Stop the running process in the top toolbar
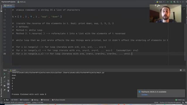187x105 pixels. click(183, 2)
